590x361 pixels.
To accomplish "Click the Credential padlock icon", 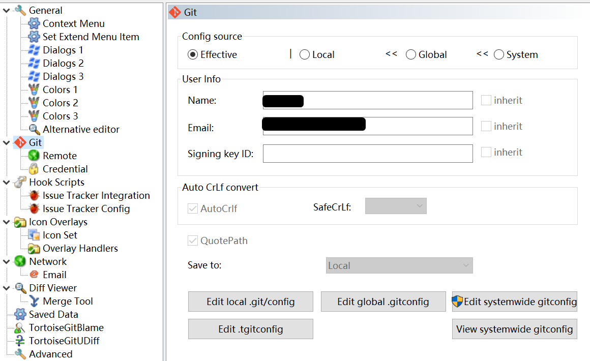I will click(x=34, y=169).
